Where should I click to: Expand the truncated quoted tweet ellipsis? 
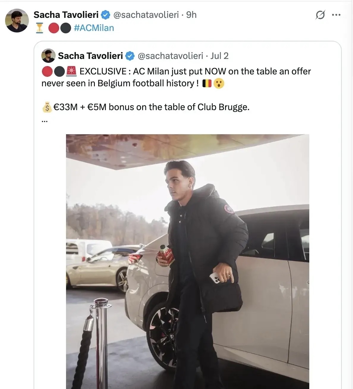pyautogui.click(x=45, y=121)
